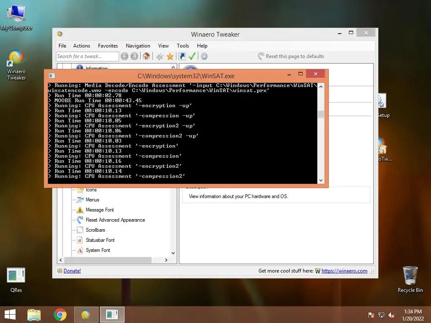Image resolution: width=431 pixels, height=323 pixels.
Task: Minimize the WinSAT.exe console window
Action: 289,74
